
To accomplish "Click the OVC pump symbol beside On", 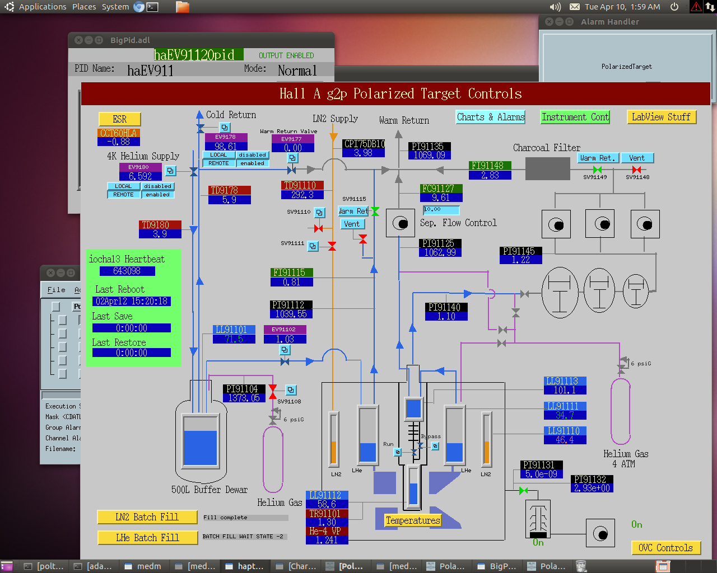I will pyautogui.click(x=600, y=533).
